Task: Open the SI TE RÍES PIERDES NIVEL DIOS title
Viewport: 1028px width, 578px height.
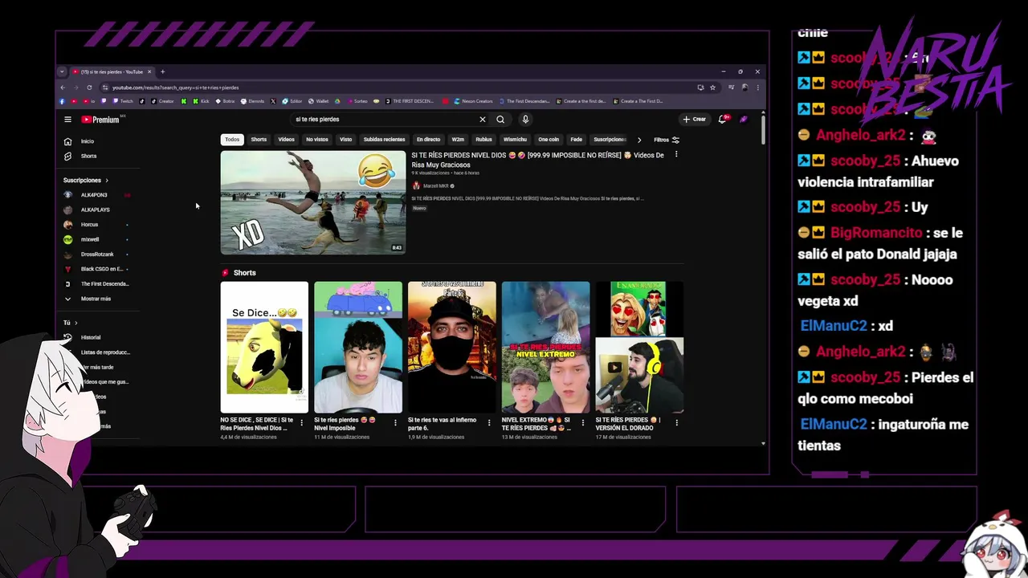Action: [537, 160]
